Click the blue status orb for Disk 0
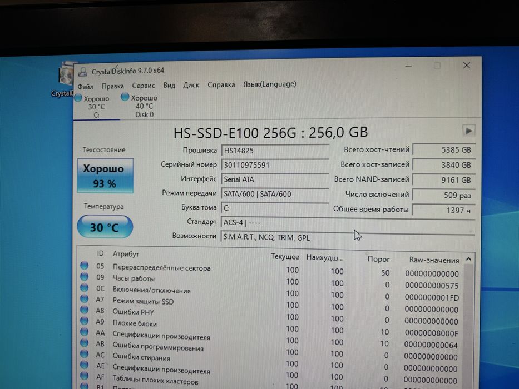519x389 pixels. [x=125, y=97]
